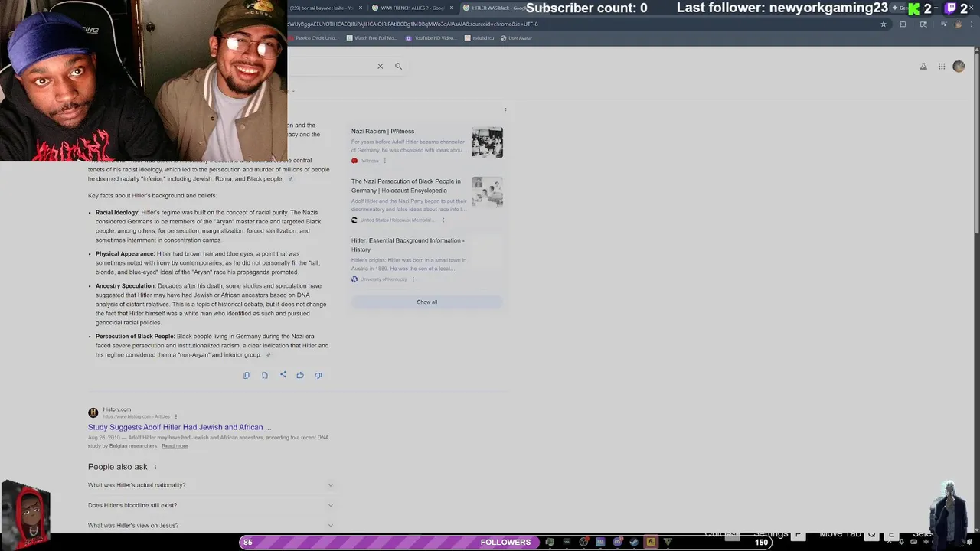Give thumbs up on AI overview
The image size is (980, 551).
(300, 375)
